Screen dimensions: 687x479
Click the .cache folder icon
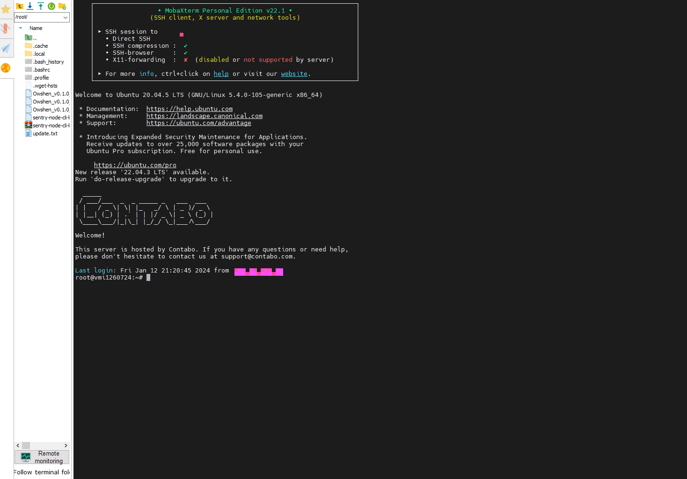pos(29,46)
